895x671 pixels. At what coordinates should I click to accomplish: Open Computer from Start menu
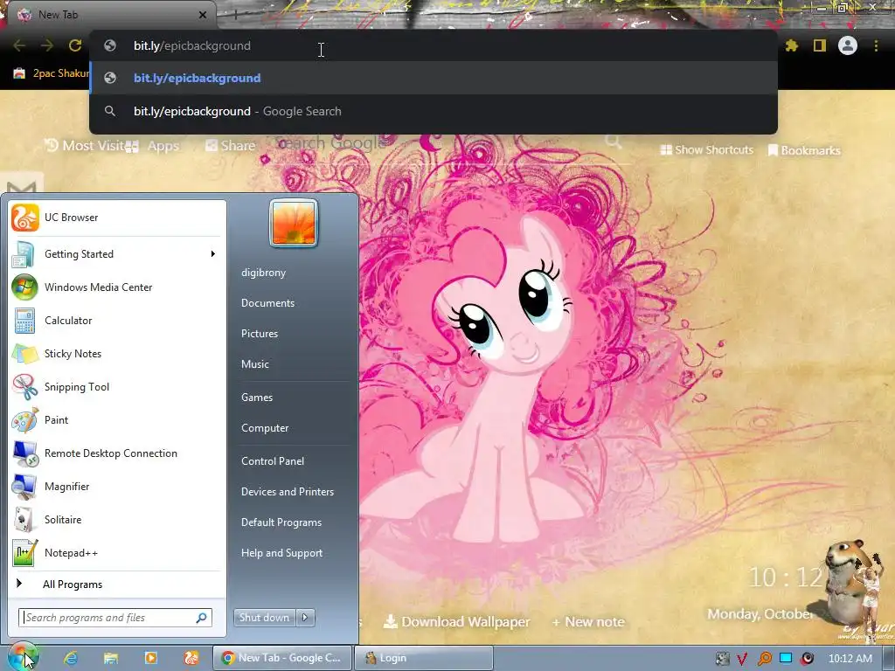tap(265, 428)
